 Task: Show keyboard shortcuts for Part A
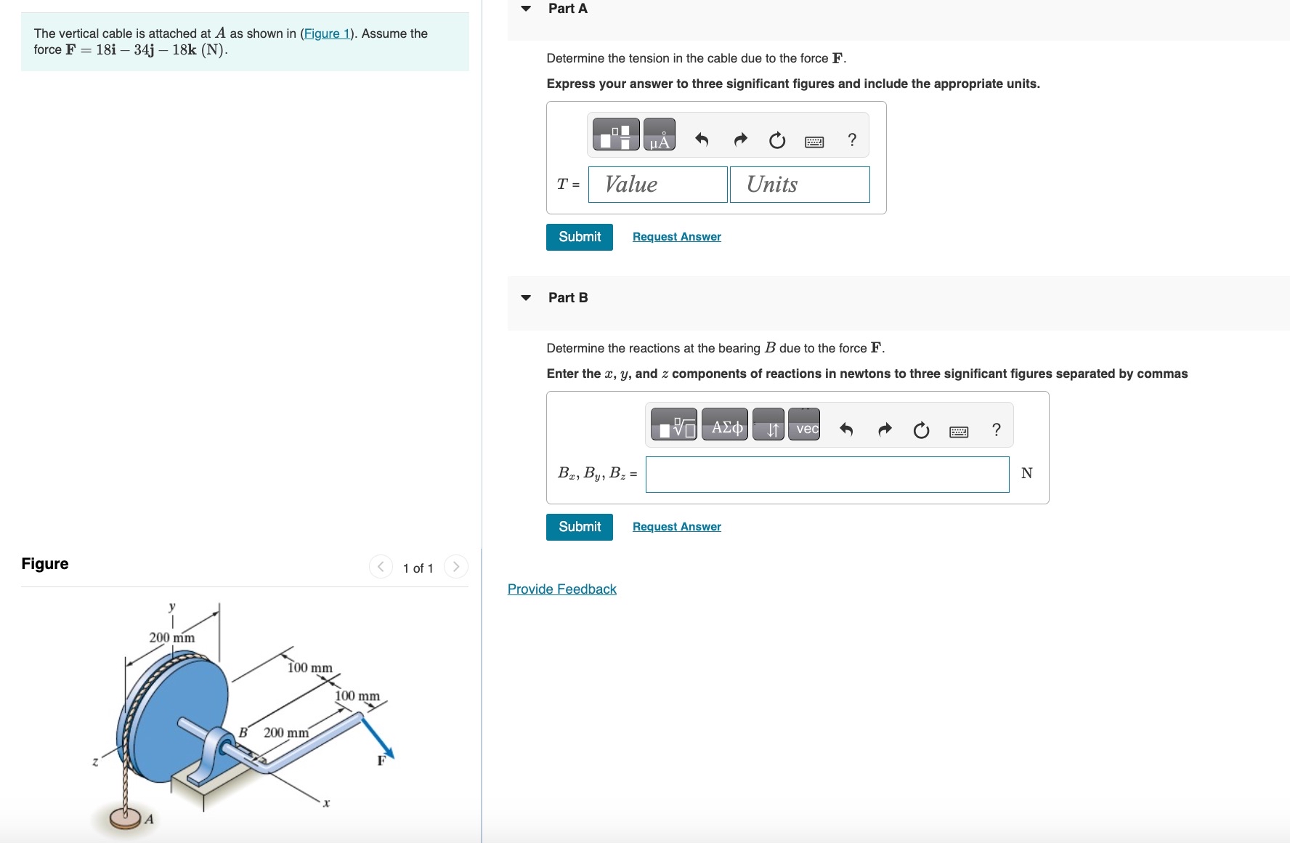click(x=814, y=142)
